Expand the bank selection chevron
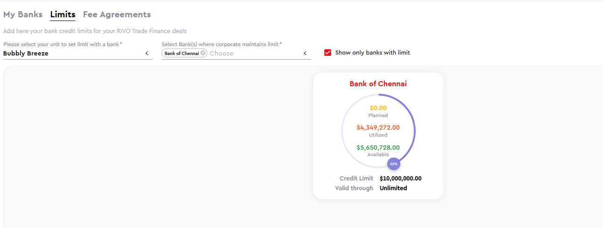The width and height of the screenshot is (603, 228). (x=305, y=53)
